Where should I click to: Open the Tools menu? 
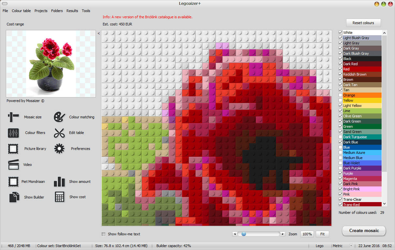(86, 11)
